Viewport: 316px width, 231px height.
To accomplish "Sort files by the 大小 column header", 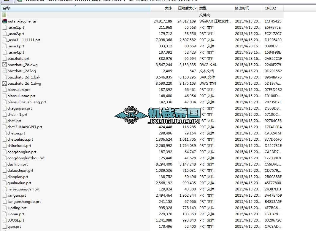I will (x=162, y=8).
